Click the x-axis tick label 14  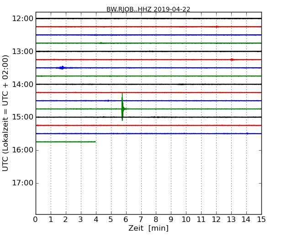coord(246,220)
